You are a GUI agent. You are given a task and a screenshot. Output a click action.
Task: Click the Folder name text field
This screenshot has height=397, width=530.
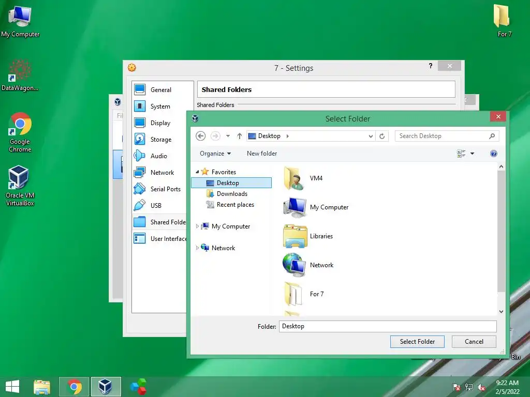(x=388, y=327)
